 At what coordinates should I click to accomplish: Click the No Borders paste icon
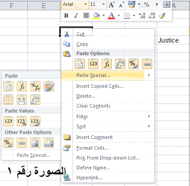point(8,99)
